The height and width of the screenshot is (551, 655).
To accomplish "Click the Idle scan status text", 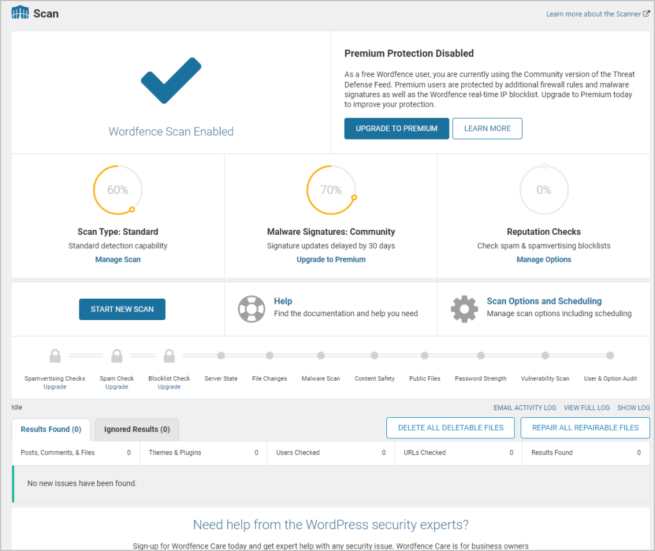I will click(17, 407).
